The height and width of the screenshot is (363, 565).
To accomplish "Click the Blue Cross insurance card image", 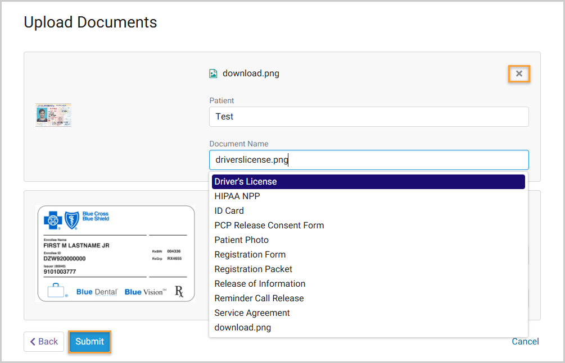I will 115,254.
